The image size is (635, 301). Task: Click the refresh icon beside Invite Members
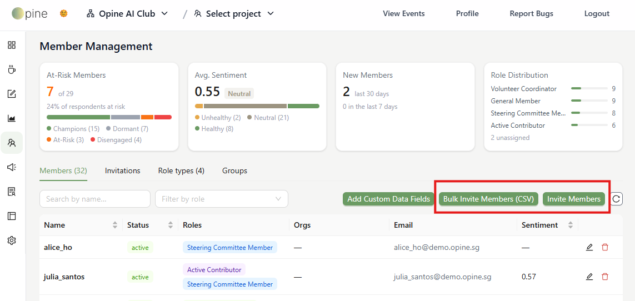pos(616,199)
